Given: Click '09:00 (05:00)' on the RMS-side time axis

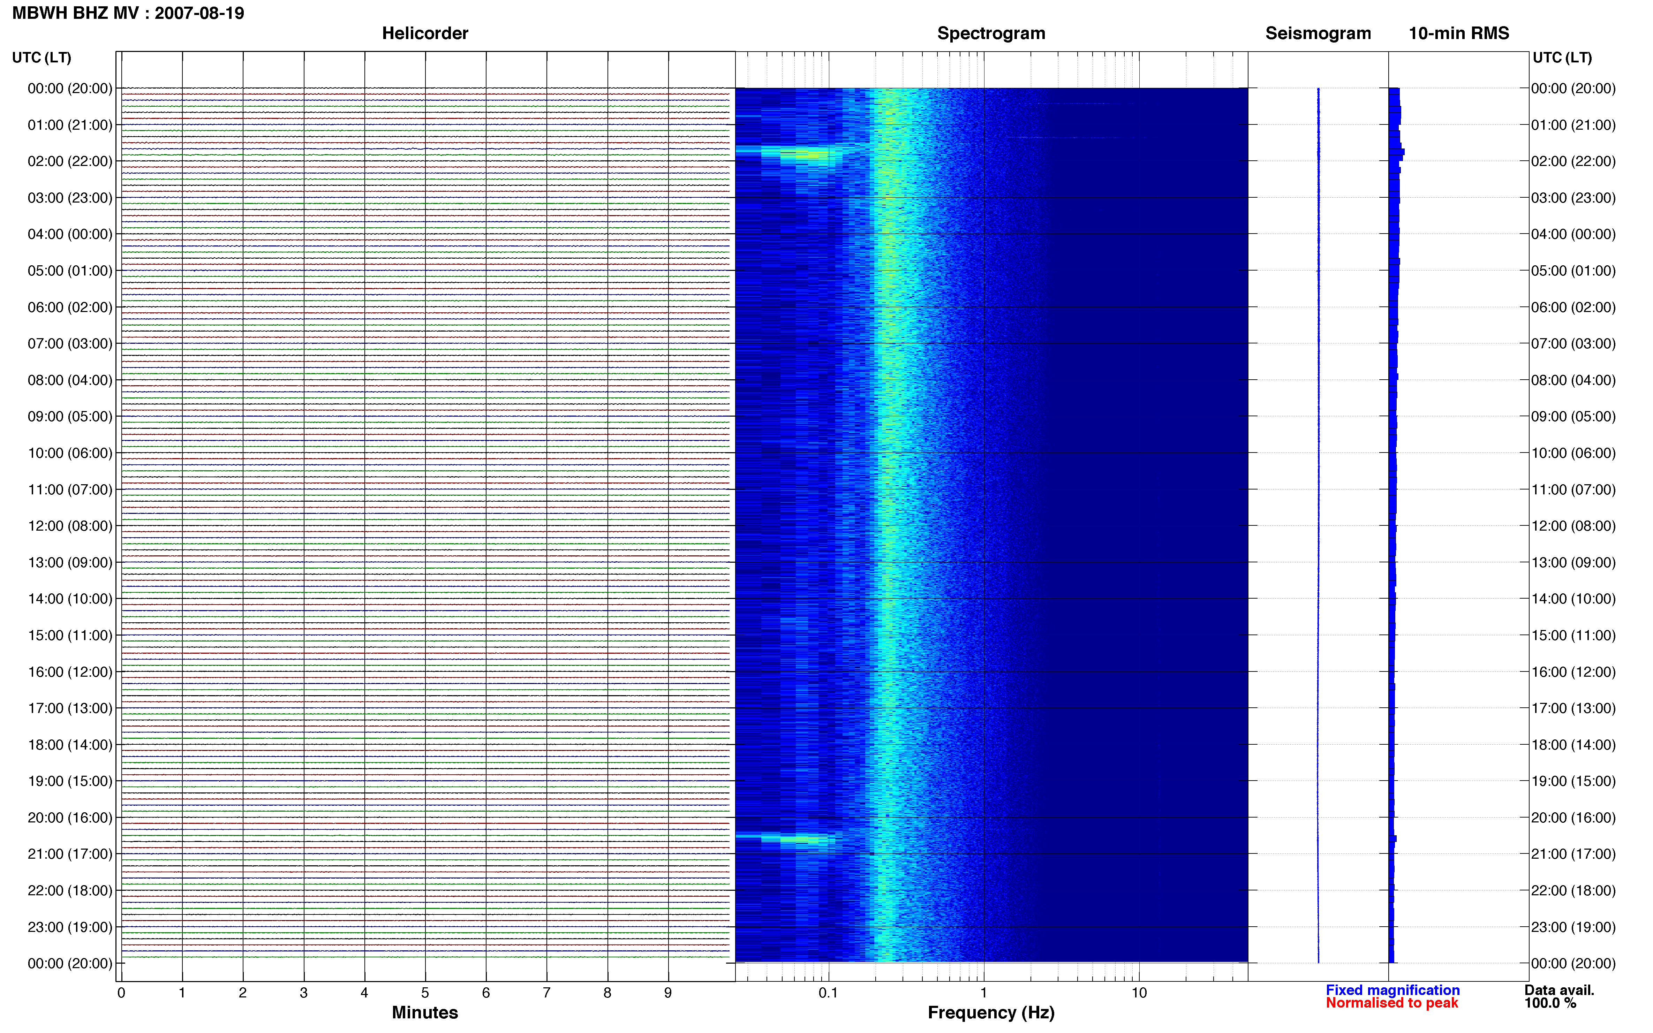Looking at the screenshot, I should tap(1573, 417).
